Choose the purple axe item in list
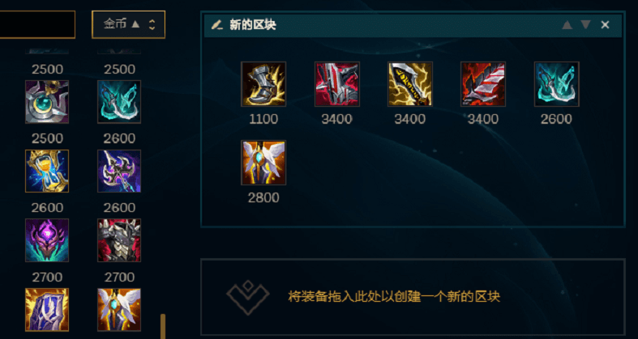 pos(119,171)
